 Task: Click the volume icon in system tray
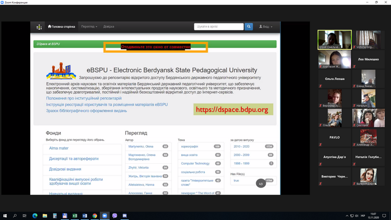tap(357, 216)
